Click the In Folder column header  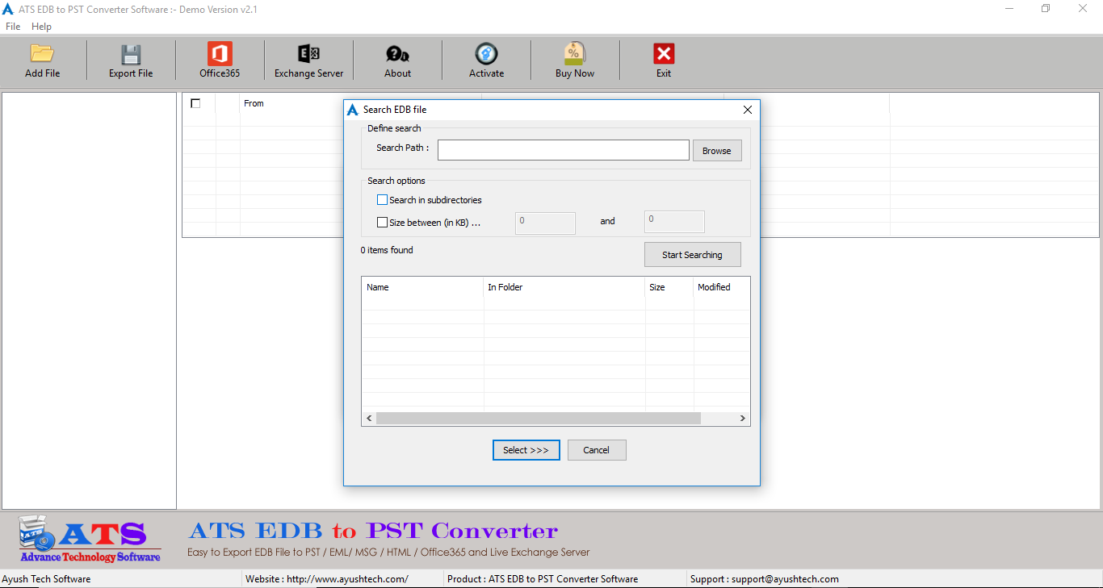coord(564,287)
